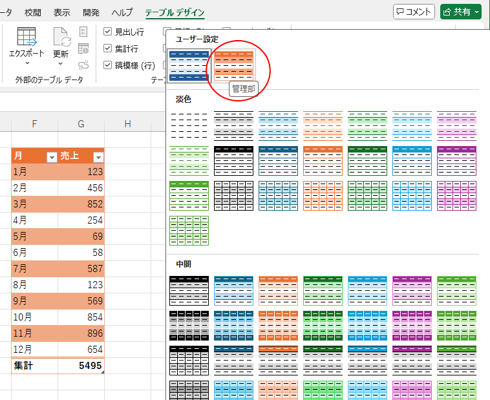The width and height of the screenshot is (490, 400).
Task: Click column H header
Action: [x=128, y=123]
